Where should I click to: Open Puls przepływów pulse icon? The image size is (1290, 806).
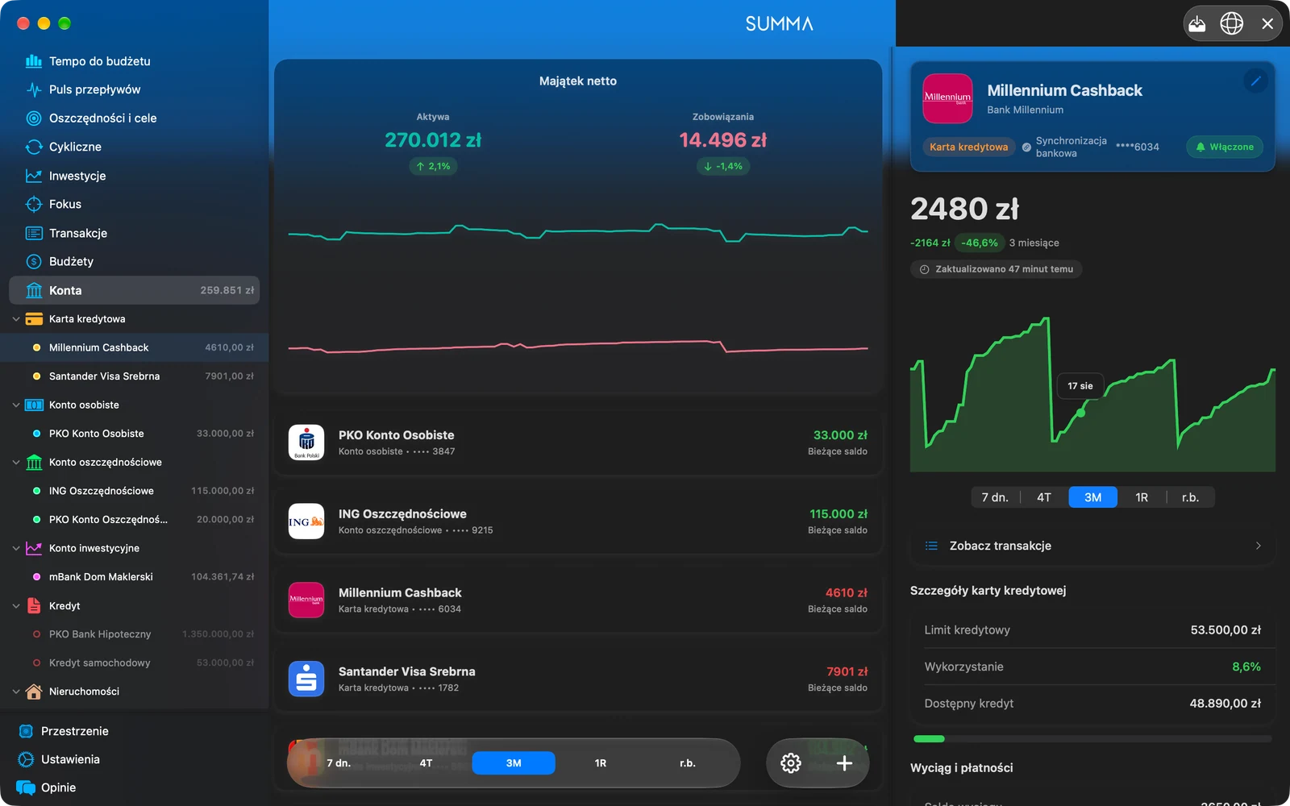[34, 89]
